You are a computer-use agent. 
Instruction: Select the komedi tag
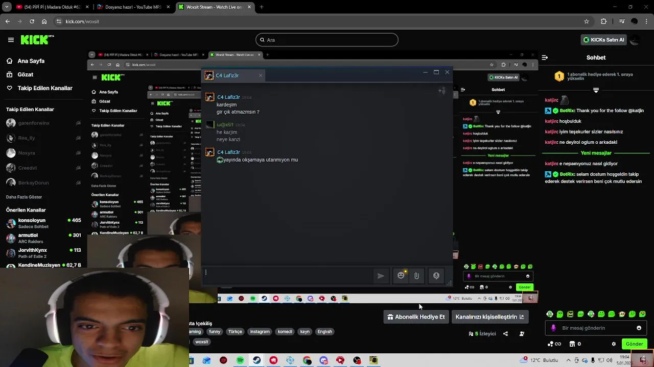point(285,331)
